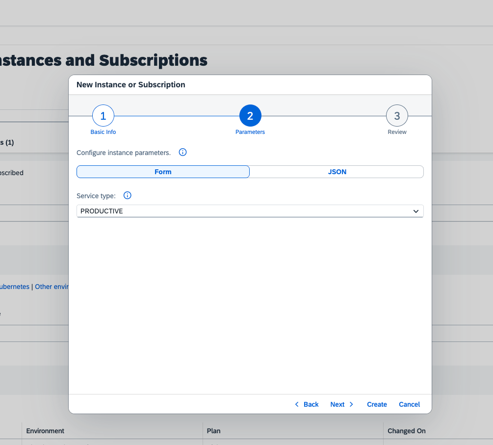Switch to Form parameter view
The height and width of the screenshot is (445, 493).
point(163,172)
